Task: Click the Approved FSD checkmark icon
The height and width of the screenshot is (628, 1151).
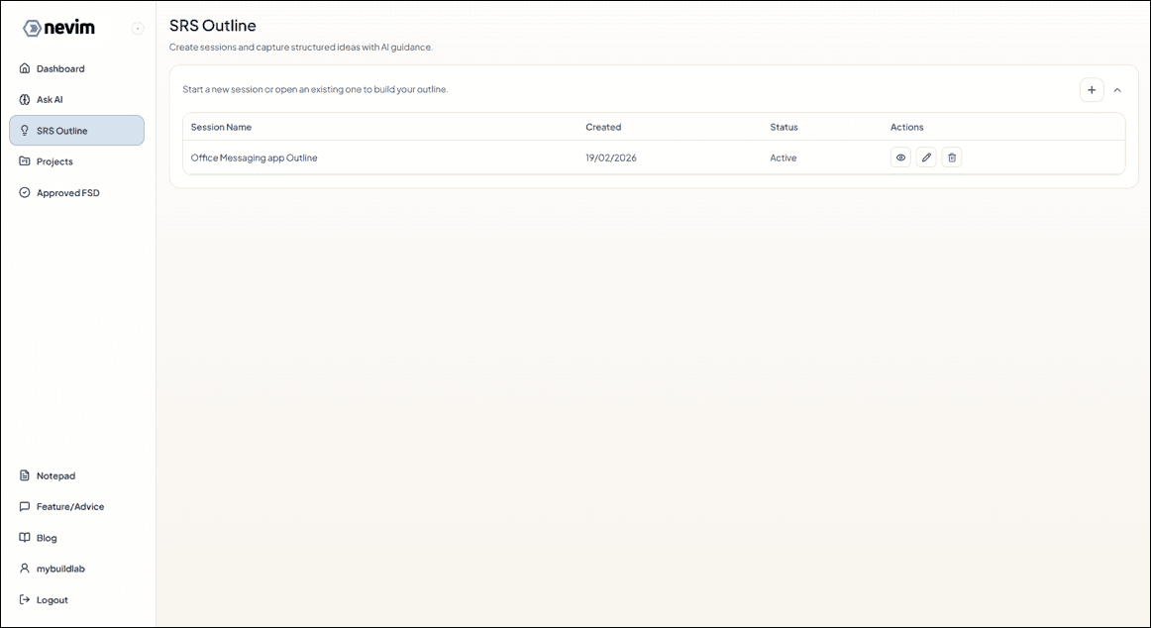Action: pyautogui.click(x=26, y=193)
